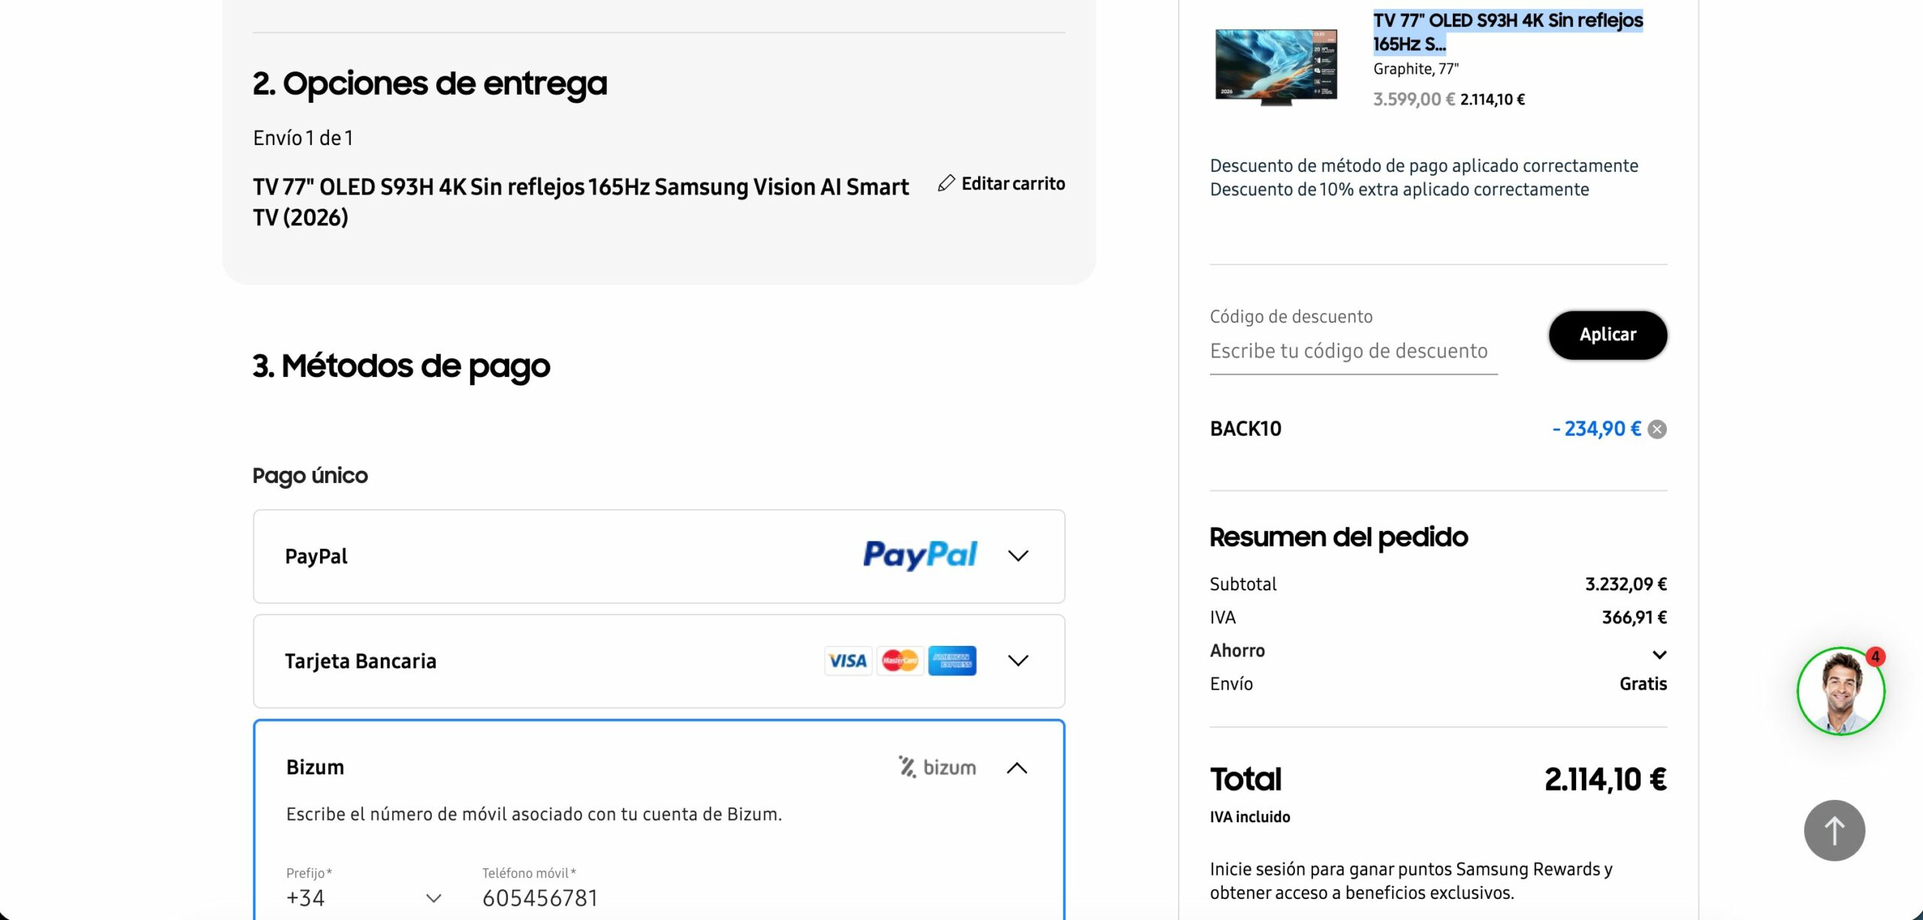
Task: Click the 'Descuento de método de pago' message
Action: [x=1424, y=165]
